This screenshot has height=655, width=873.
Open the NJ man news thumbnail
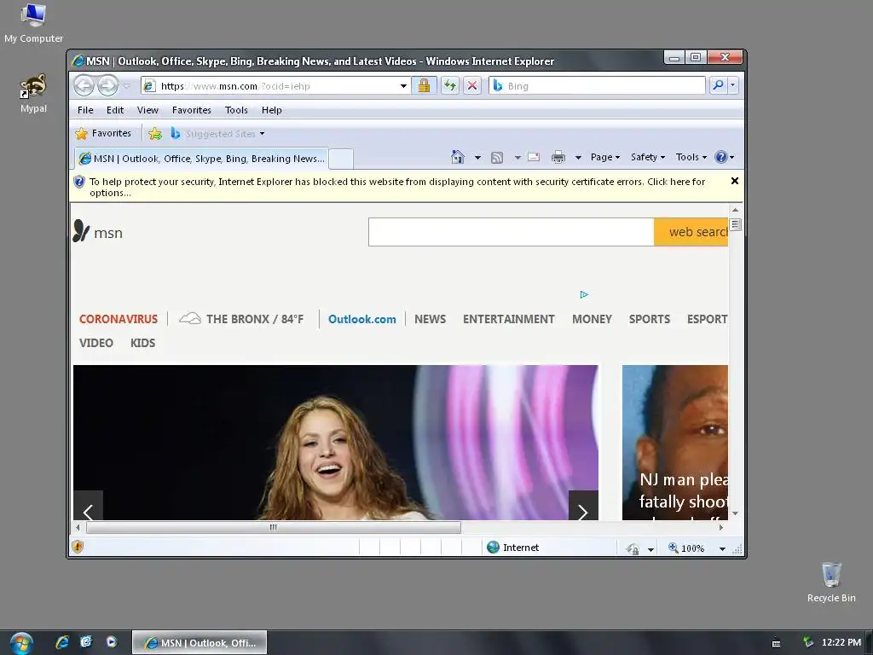(675, 443)
